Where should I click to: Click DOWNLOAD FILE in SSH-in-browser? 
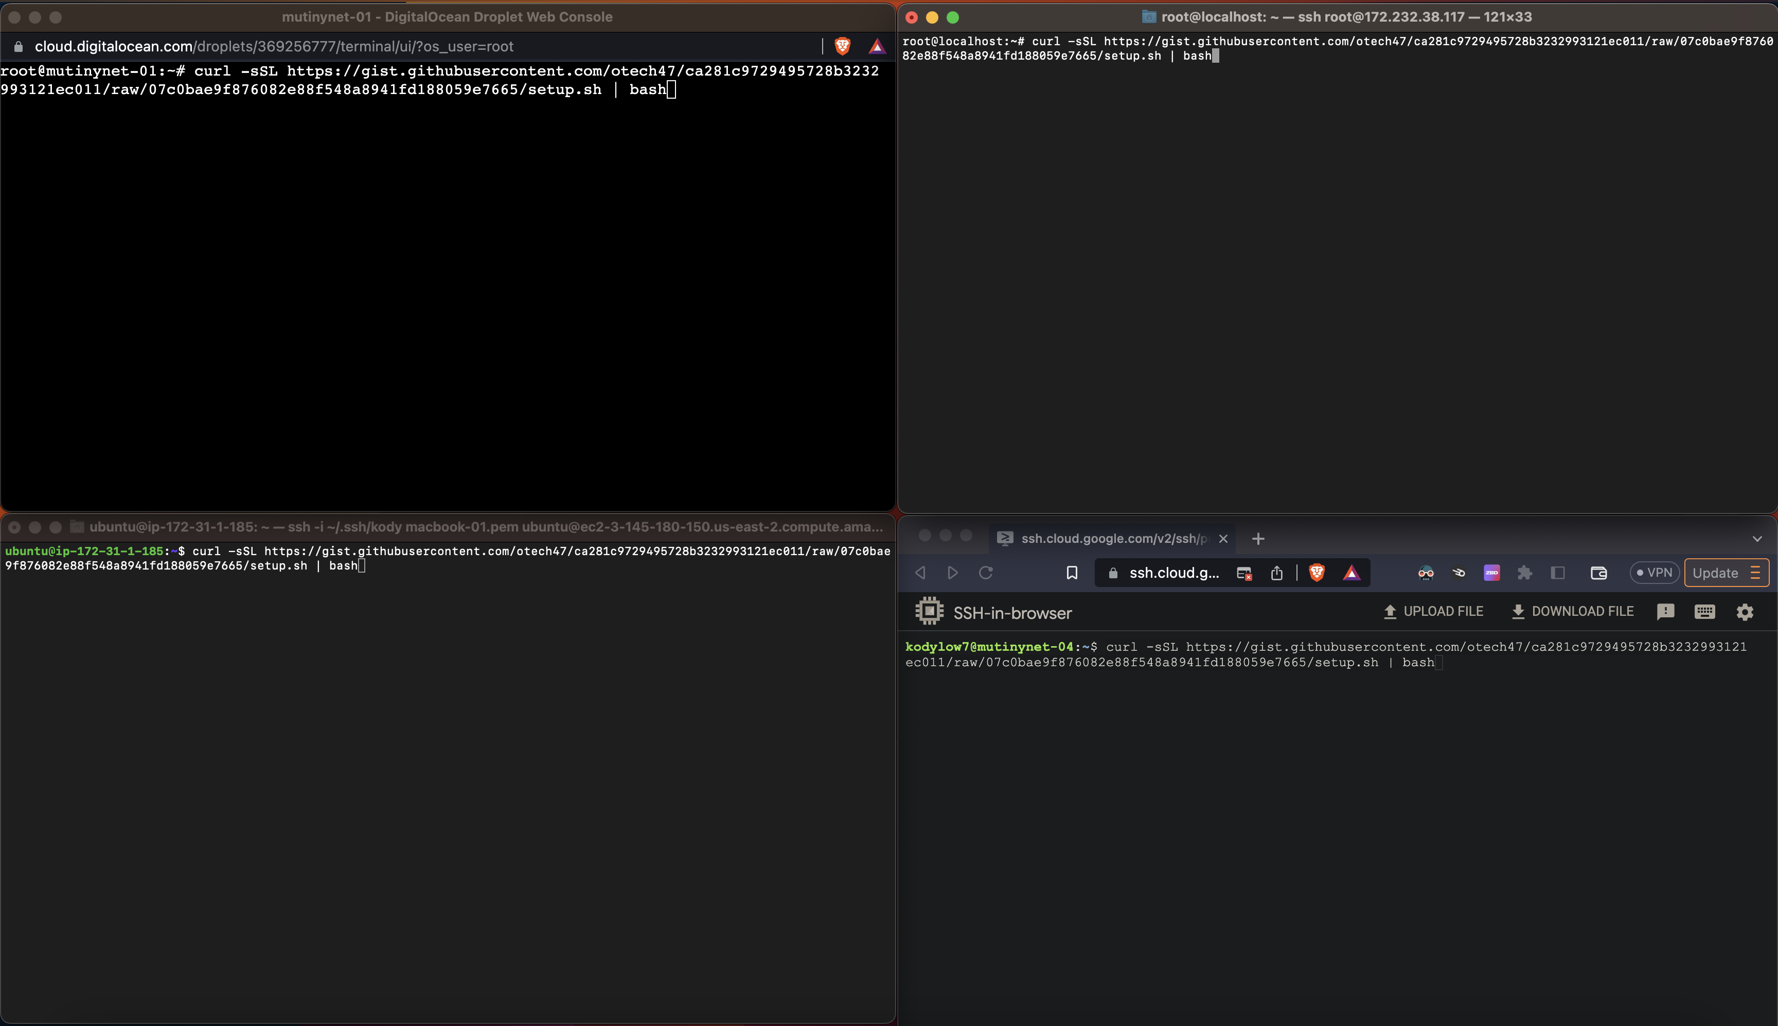(x=1572, y=612)
